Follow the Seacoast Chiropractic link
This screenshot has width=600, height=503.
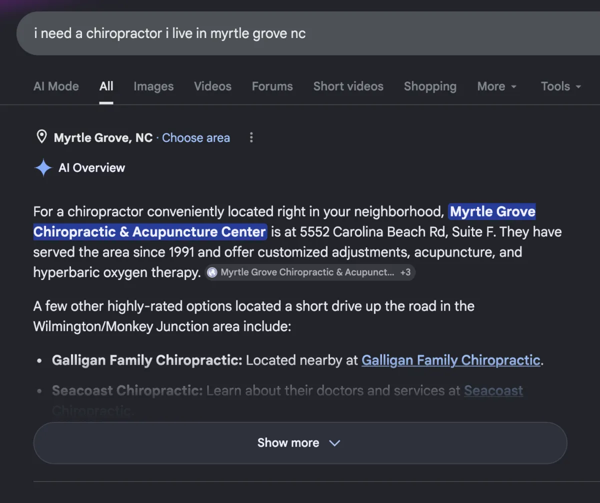click(x=493, y=390)
